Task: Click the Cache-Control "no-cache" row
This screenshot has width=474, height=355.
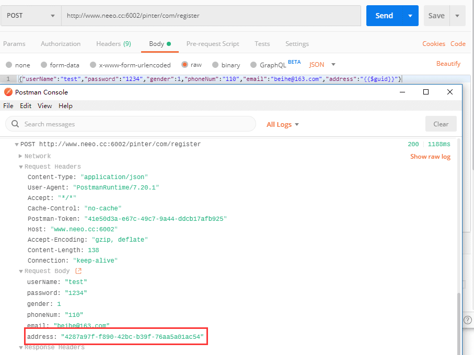Action: [75, 208]
